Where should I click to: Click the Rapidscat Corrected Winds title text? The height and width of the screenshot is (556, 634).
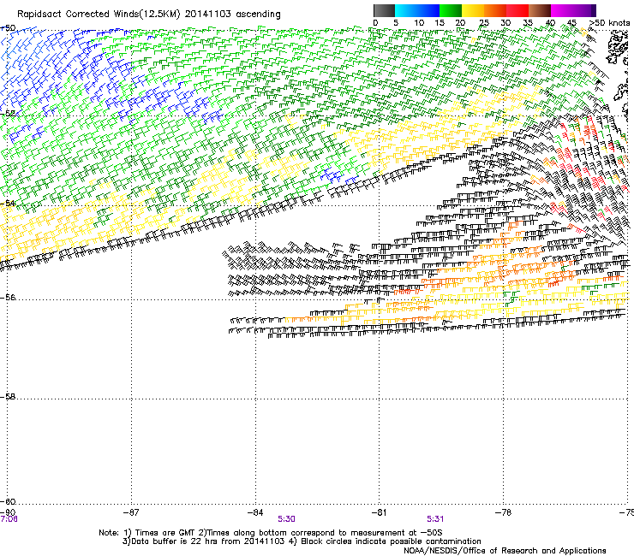pyautogui.click(x=149, y=15)
